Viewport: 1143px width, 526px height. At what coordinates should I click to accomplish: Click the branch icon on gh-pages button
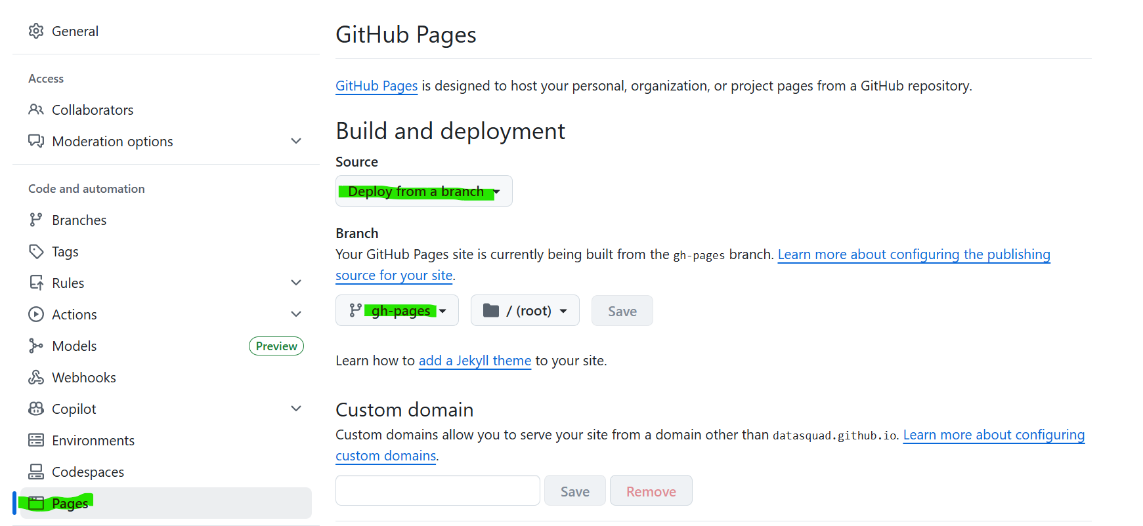[355, 310]
